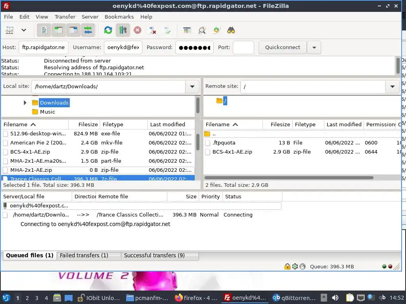Screen dimensions: 406x304
Task: Refresh the file and folder lists
Action: tap(108, 30)
